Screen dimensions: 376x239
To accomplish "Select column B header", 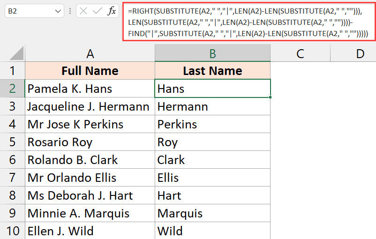I will click(x=212, y=54).
